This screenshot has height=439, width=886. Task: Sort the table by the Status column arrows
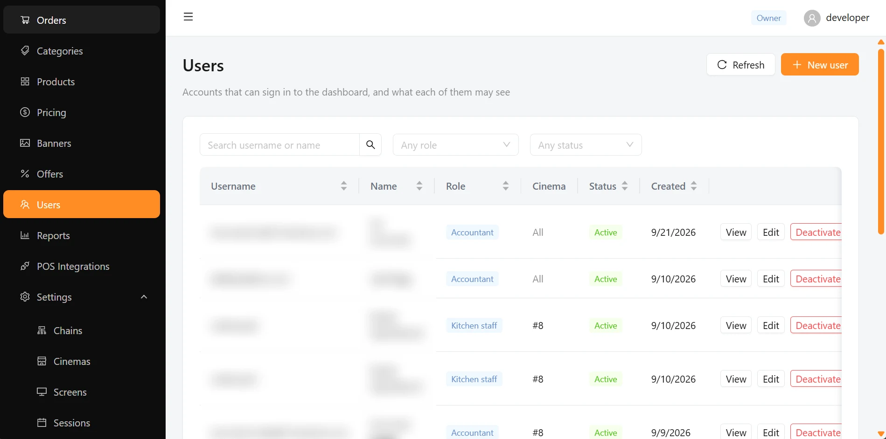(x=625, y=186)
